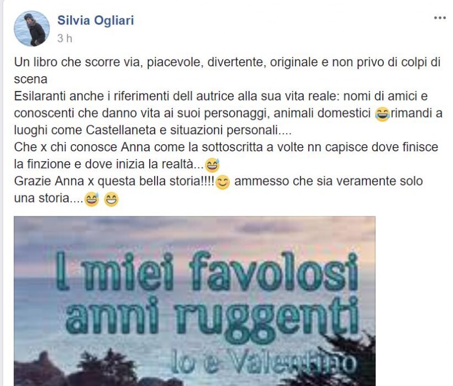The height and width of the screenshot is (386, 453).
Task: Click the blushing smile emoji after storia!!!!
Action: pos(223,182)
